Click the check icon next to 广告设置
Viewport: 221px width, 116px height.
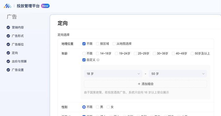coord(8,70)
